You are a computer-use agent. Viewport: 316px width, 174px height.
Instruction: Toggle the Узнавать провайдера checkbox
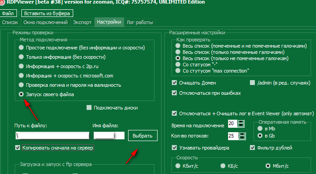click(175, 148)
